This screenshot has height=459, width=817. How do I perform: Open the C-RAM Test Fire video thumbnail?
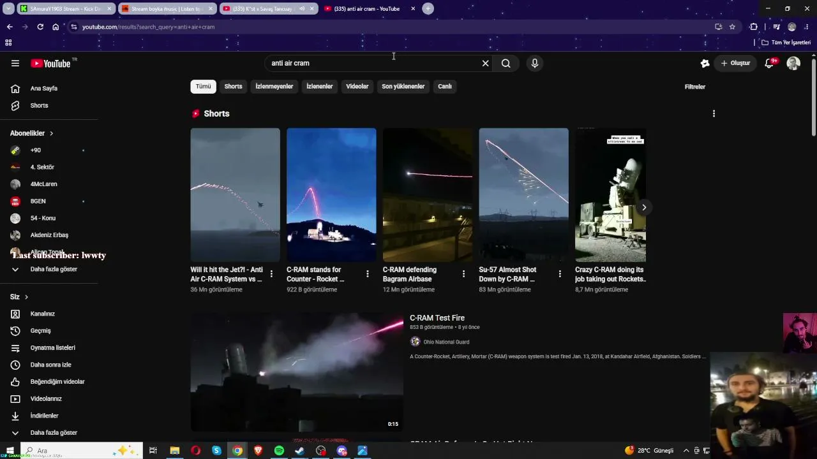pyautogui.click(x=297, y=372)
